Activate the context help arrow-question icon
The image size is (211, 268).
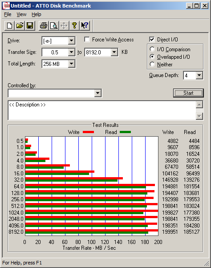tap(85, 26)
